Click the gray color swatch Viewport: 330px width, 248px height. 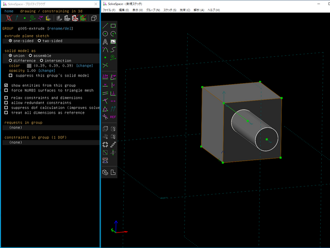[29, 66]
